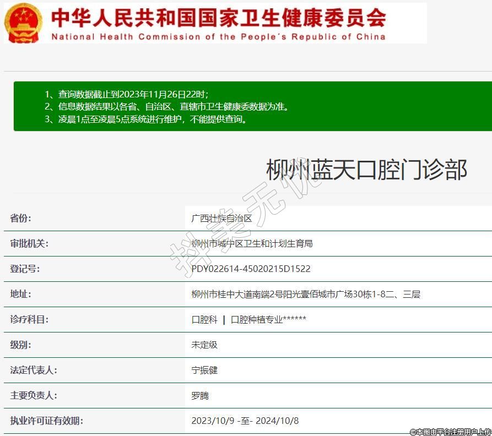Image resolution: width=492 pixels, height=436 pixels.
Task: Click the main person in charge name 罗腾
Action: [200, 395]
